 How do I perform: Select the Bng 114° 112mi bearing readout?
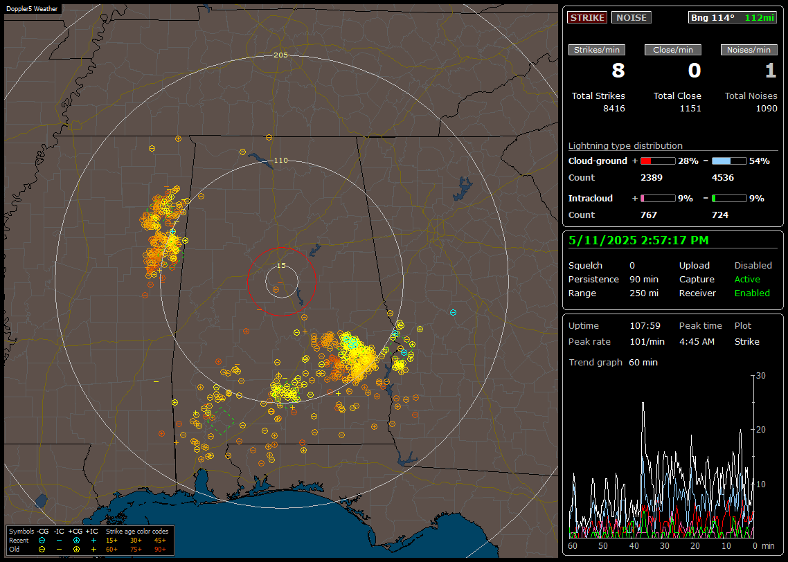(x=733, y=17)
